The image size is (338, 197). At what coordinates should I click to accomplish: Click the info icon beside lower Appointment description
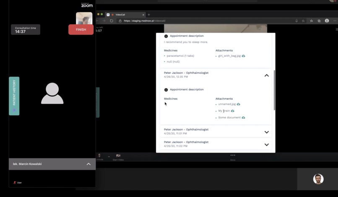166,90
